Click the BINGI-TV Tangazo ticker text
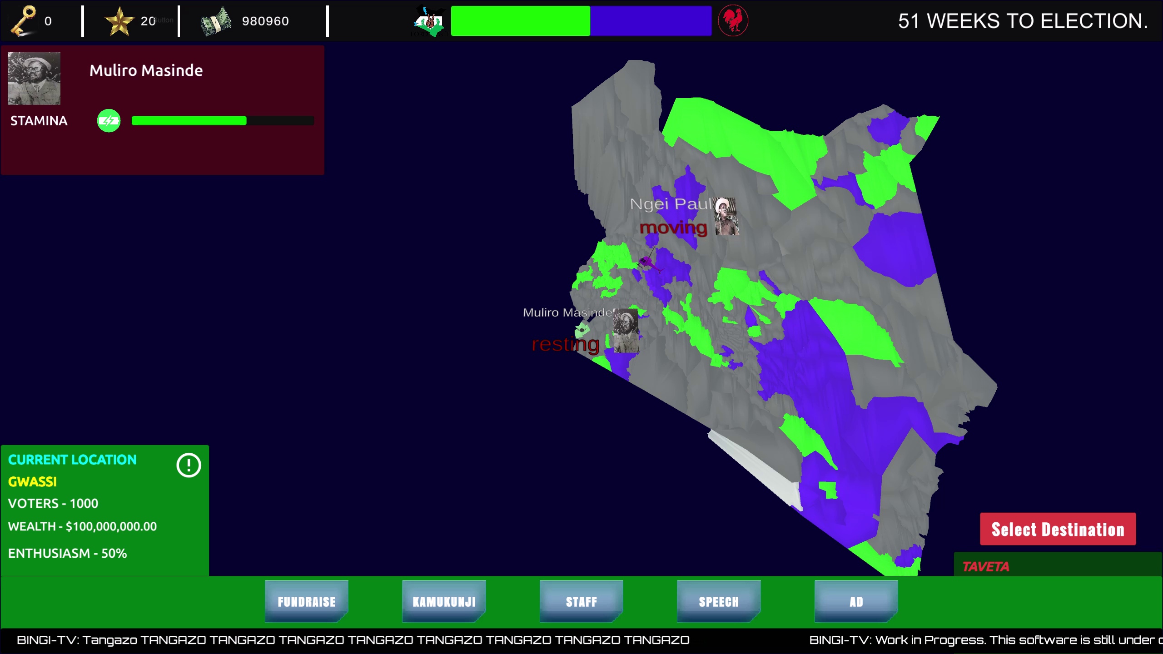Image resolution: width=1163 pixels, height=654 pixels. click(x=353, y=640)
